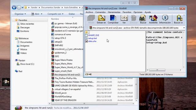Click Auto Extraibles in the breadcrumb
This screenshot has width=196, height=110.
click(x=71, y=8)
